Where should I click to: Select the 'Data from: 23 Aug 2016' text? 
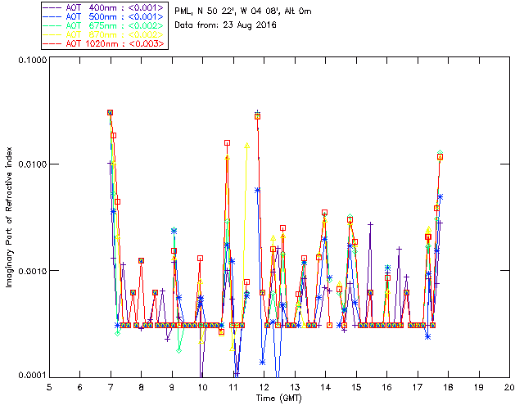click(x=226, y=25)
